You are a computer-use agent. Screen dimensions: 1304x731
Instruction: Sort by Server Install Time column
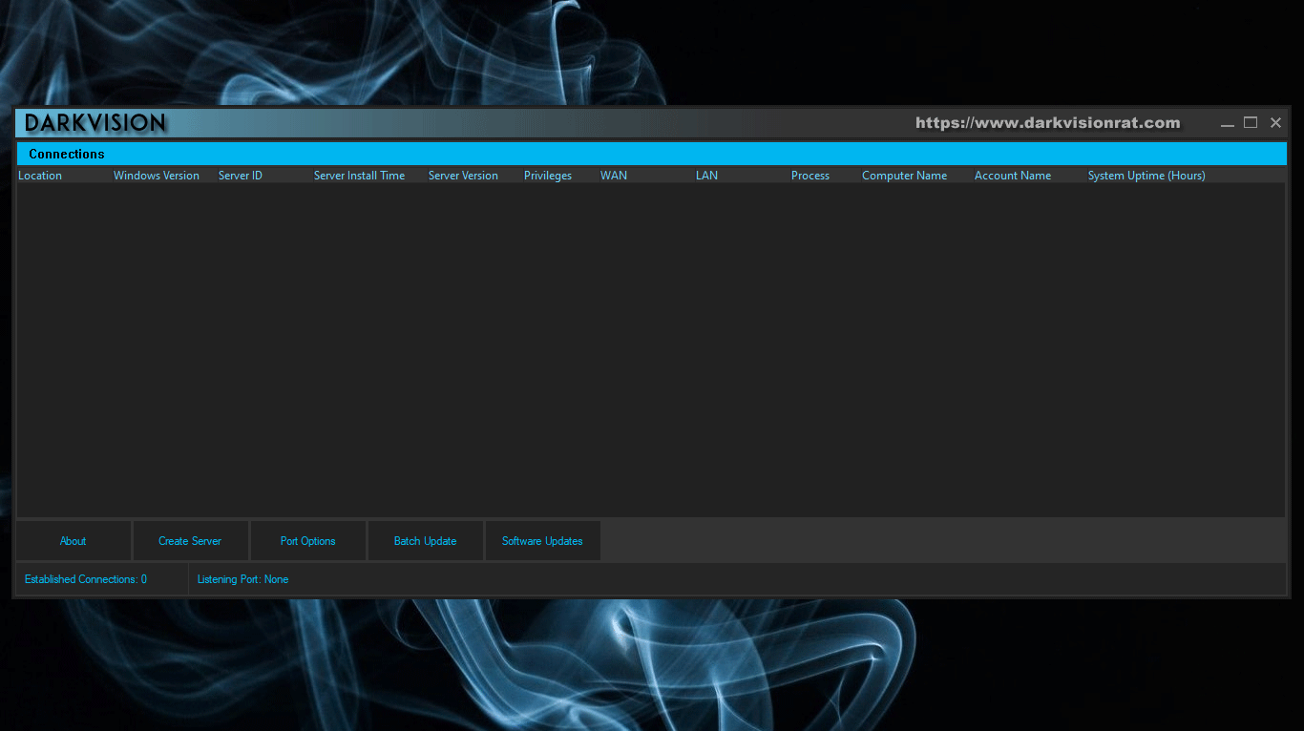(359, 176)
